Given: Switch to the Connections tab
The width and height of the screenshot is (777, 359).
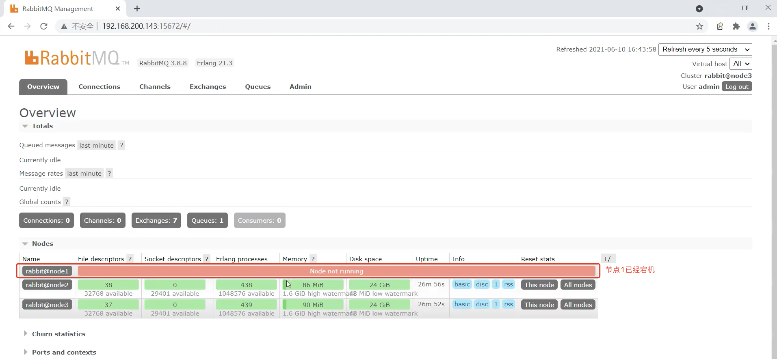Looking at the screenshot, I should click(100, 87).
